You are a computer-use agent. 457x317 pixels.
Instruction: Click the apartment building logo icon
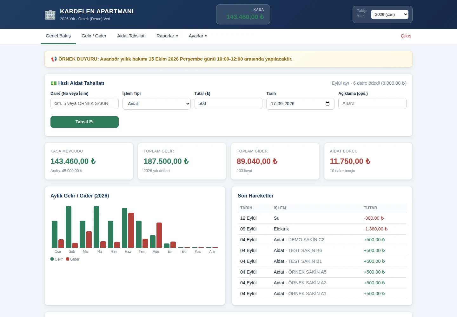tap(50, 15)
